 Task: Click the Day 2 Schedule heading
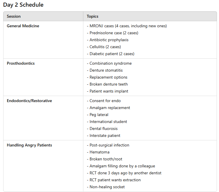23,5
